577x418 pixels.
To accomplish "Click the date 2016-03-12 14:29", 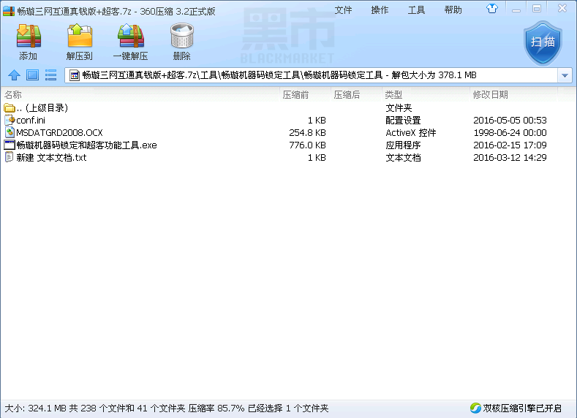I will coord(510,158).
